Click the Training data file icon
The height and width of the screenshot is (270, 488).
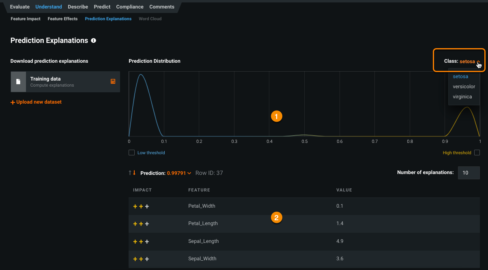18,82
